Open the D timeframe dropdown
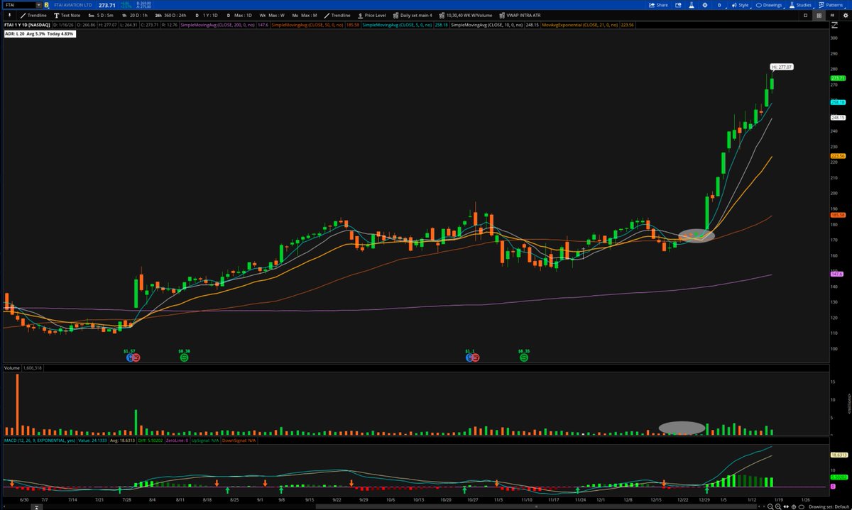Screen dimensions: 852x510 (x=720, y=5)
